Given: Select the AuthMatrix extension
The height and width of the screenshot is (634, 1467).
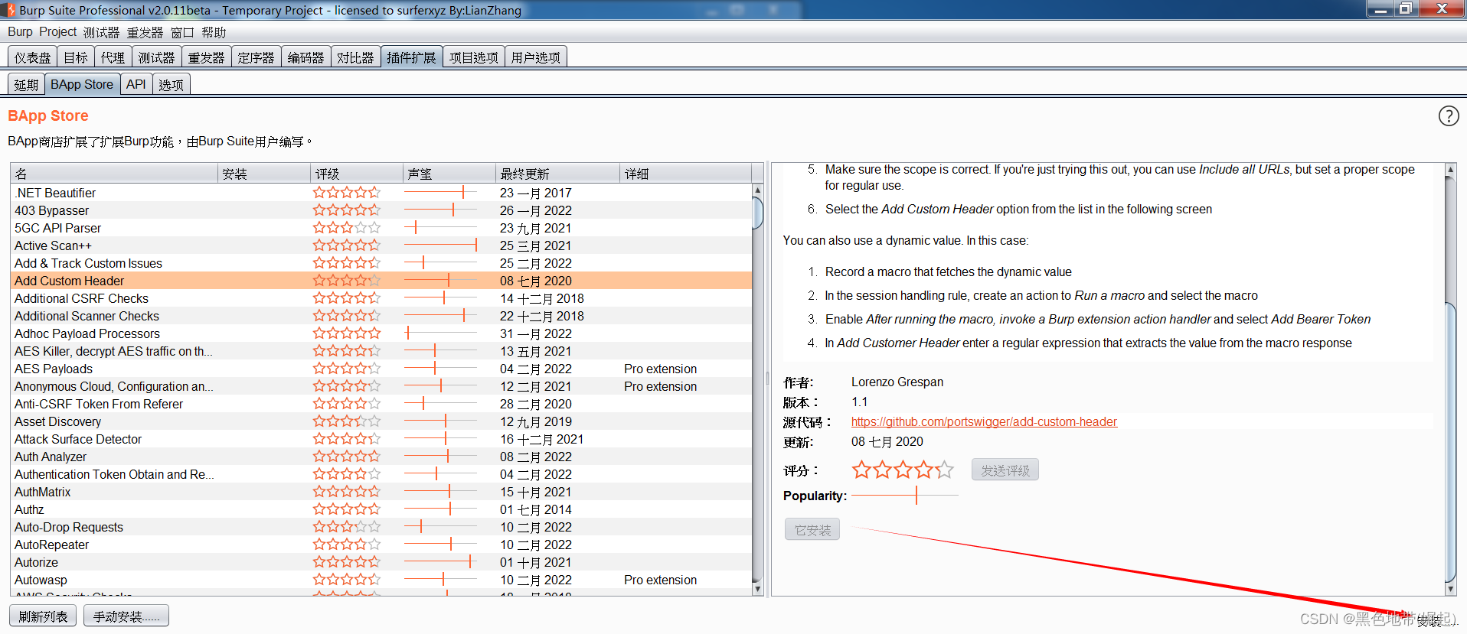Looking at the screenshot, I should (381, 492).
